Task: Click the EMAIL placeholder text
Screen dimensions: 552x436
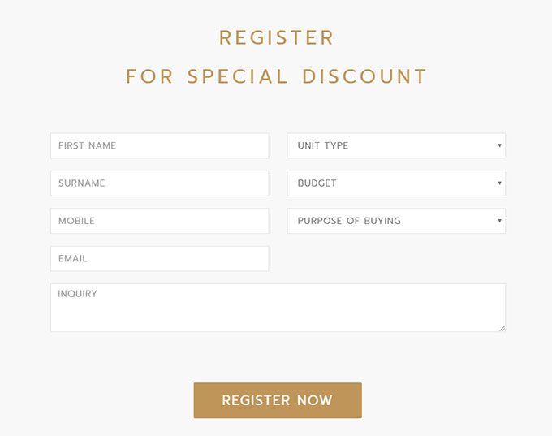Action: click(73, 259)
